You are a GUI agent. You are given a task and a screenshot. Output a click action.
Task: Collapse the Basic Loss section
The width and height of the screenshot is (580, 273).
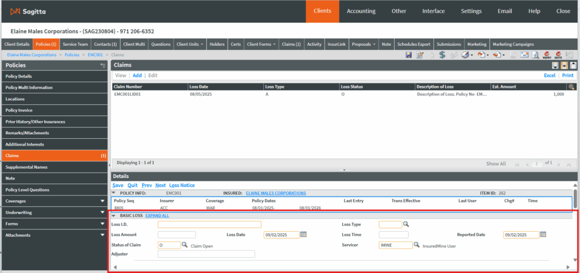coord(113,216)
